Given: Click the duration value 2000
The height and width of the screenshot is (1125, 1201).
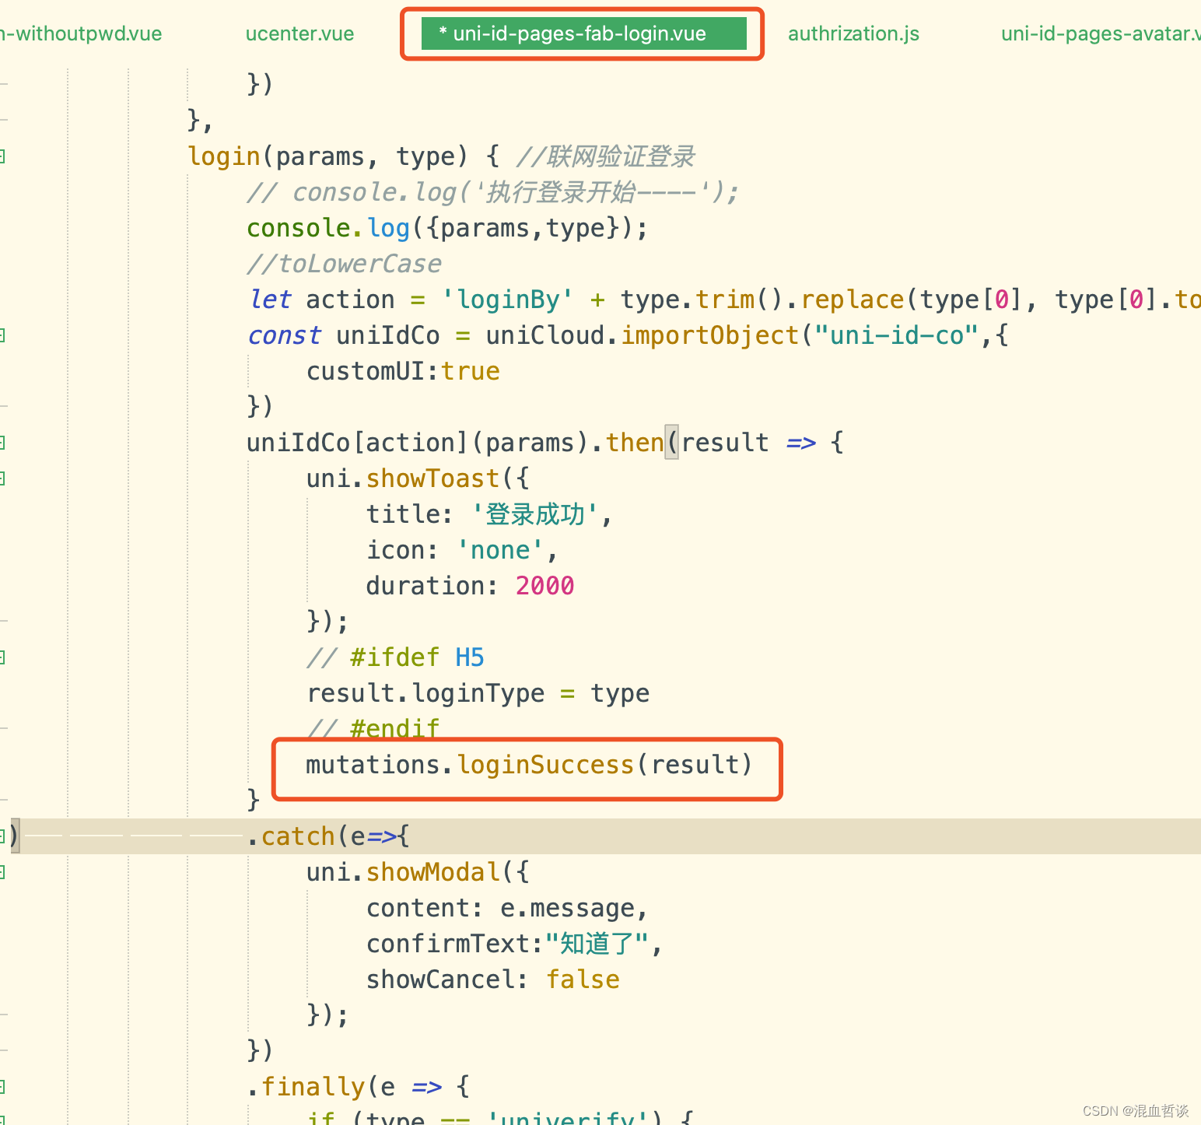Looking at the screenshot, I should coord(544,586).
